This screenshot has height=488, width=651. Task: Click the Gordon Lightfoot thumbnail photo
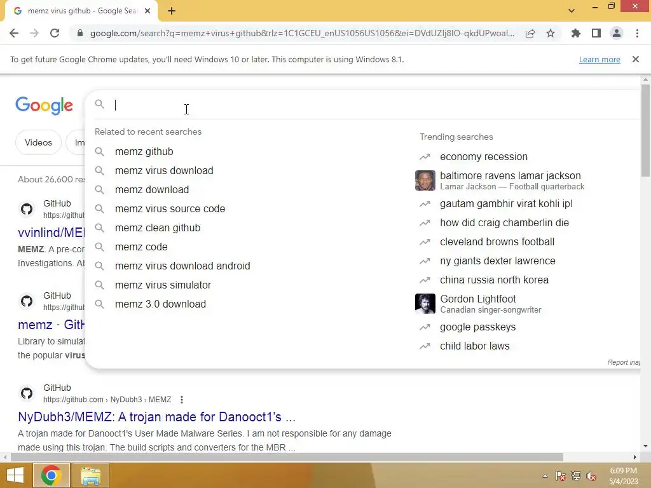click(425, 304)
